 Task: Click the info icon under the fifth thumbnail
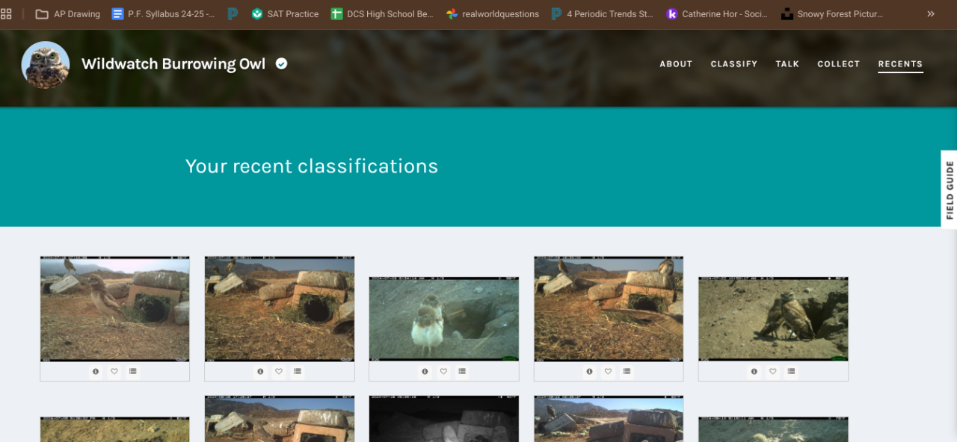754,371
